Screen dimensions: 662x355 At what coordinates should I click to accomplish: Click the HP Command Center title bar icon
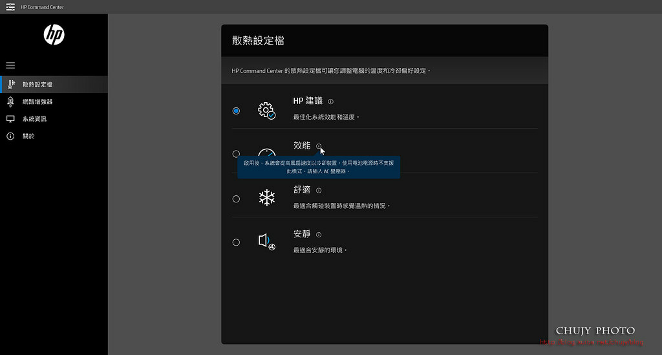coord(10,6)
